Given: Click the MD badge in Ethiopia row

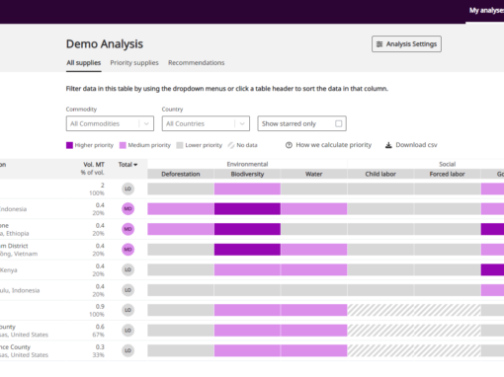Looking at the screenshot, I should coord(127,229).
